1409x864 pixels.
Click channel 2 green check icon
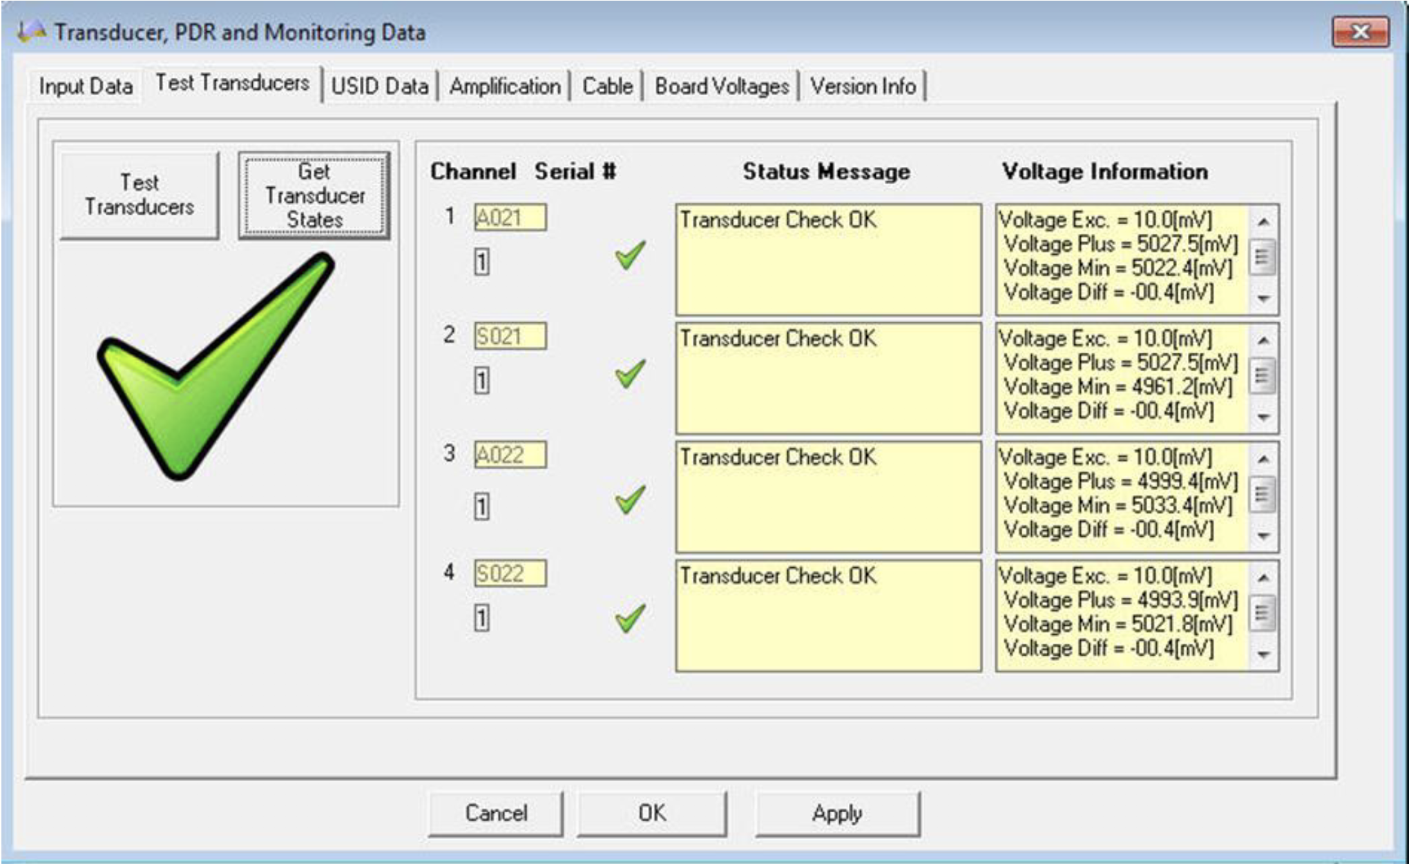click(x=630, y=374)
